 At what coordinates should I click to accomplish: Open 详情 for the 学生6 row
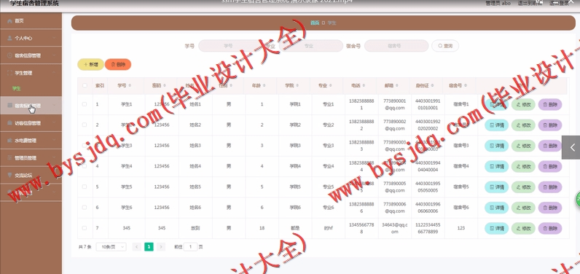pyautogui.click(x=497, y=208)
